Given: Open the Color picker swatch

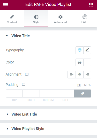Looking at the screenshot, I should click(87, 62).
